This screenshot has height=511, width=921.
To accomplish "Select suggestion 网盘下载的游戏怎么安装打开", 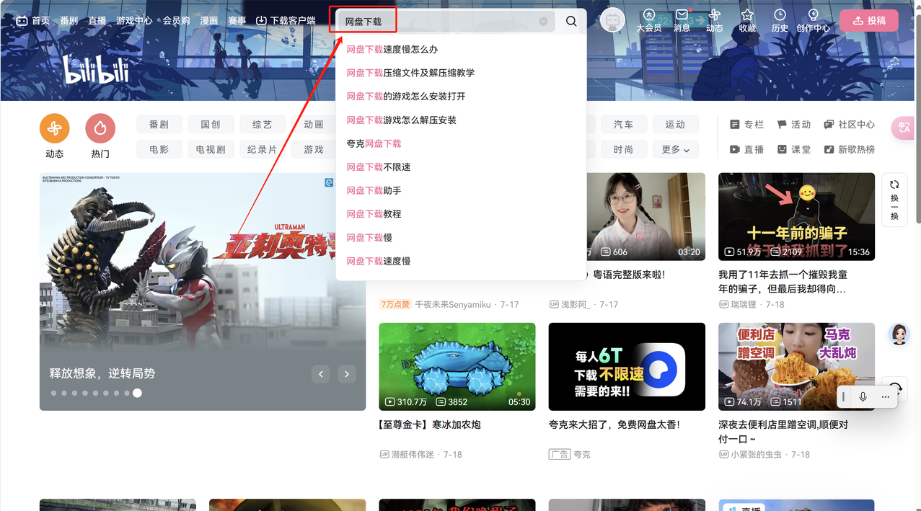I will [406, 97].
